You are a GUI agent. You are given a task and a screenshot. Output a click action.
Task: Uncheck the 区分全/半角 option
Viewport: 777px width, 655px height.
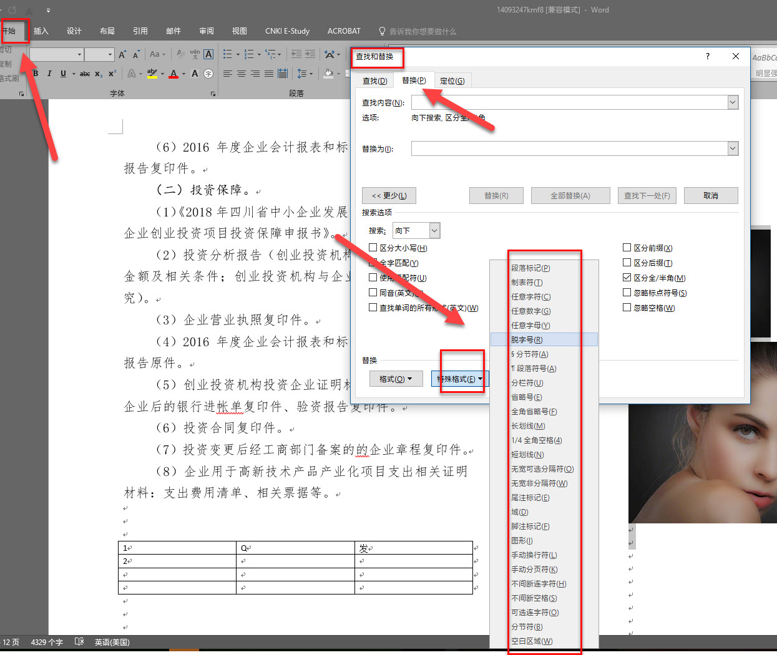[x=627, y=278]
